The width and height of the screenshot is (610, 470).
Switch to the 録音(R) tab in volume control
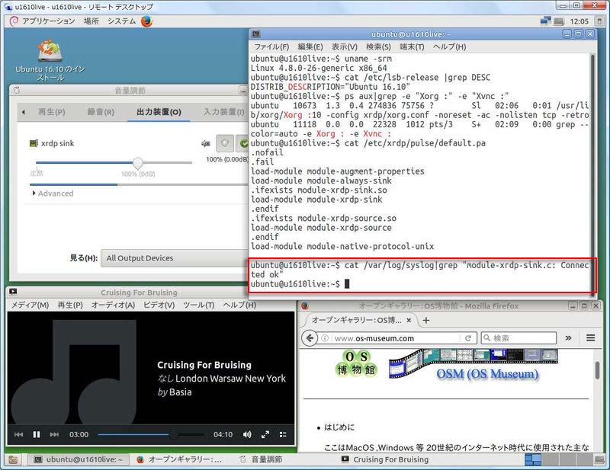pos(101,112)
